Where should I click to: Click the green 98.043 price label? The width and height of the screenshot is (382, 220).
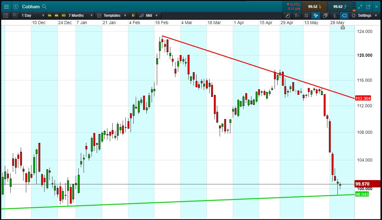(x=362, y=194)
